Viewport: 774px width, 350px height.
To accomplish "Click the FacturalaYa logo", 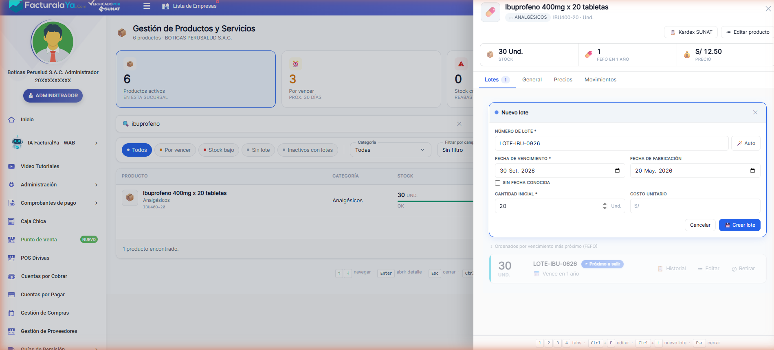I will click(47, 5).
